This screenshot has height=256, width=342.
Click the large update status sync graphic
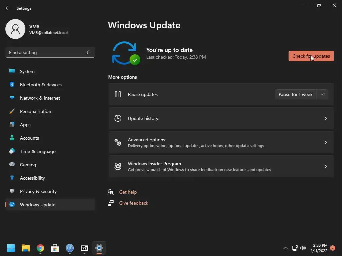(x=126, y=53)
